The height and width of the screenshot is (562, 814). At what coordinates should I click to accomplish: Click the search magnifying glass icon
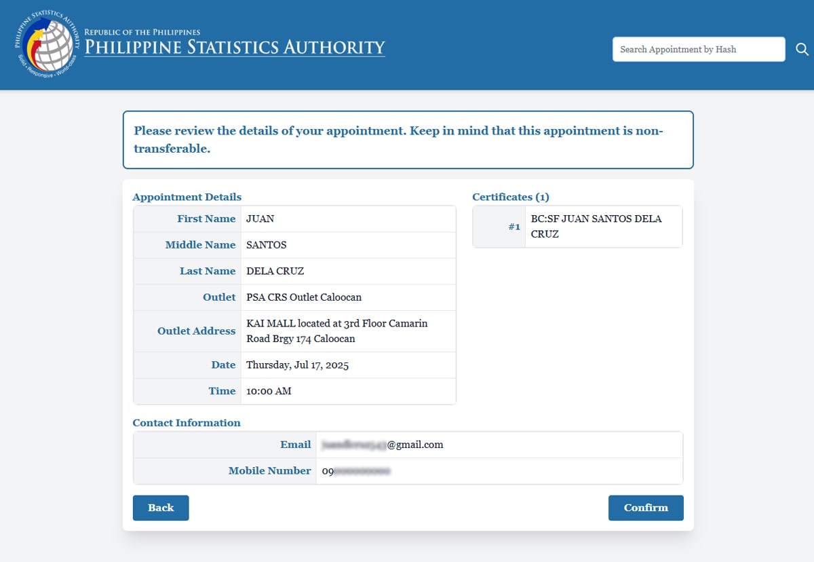coord(802,49)
